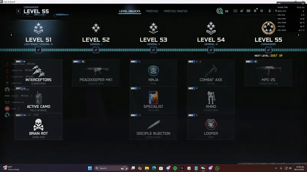Go back using arrow beside Level 55
307x172 pixels.
click(18, 11)
